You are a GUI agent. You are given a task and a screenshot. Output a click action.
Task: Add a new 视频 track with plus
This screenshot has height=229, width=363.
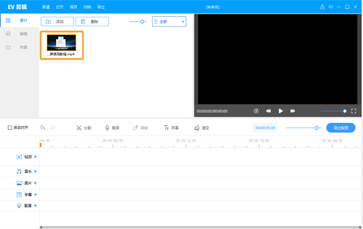[x=35, y=157]
